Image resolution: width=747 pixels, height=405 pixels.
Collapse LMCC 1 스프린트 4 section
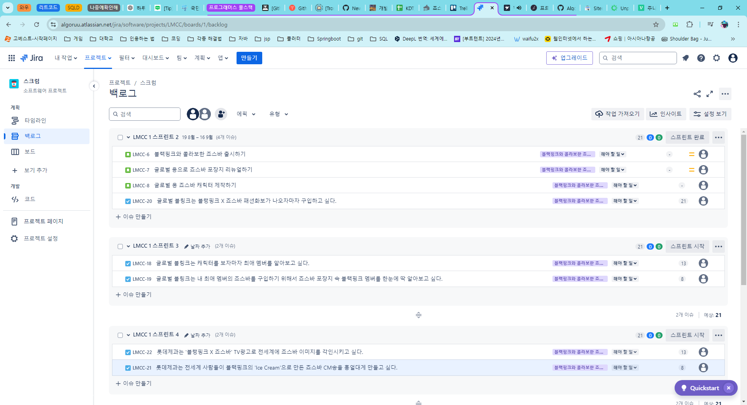click(x=128, y=335)
